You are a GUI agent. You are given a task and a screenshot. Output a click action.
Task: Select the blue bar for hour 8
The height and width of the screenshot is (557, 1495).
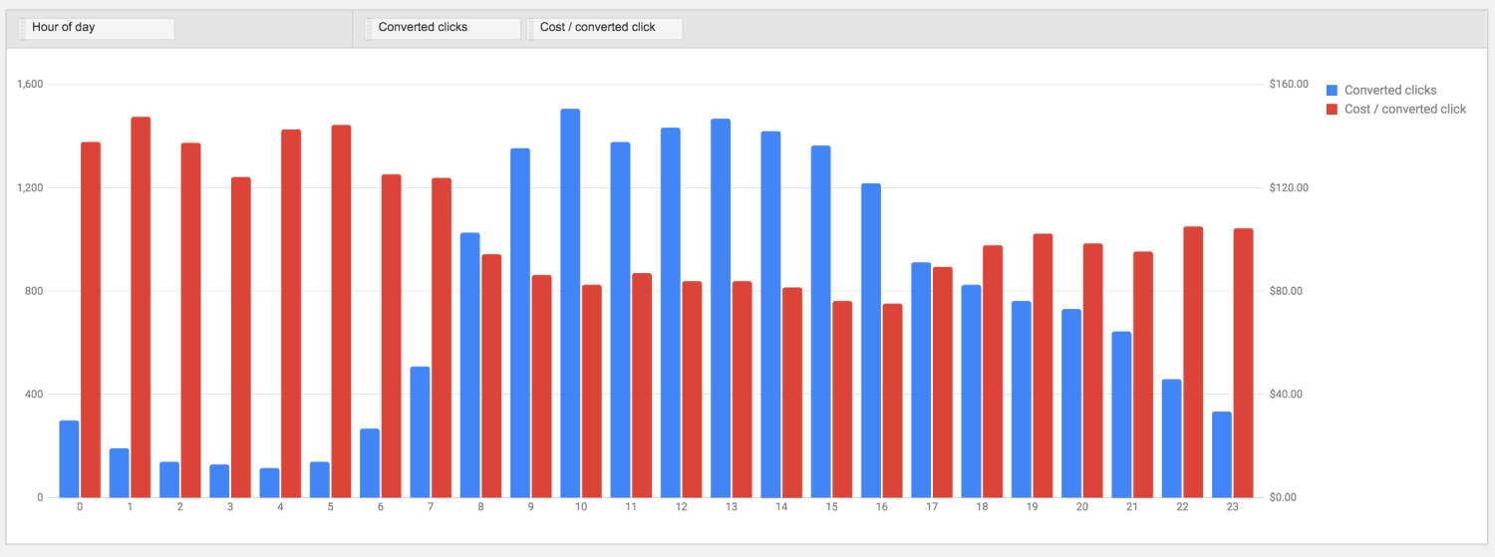(x=469, y=365)
